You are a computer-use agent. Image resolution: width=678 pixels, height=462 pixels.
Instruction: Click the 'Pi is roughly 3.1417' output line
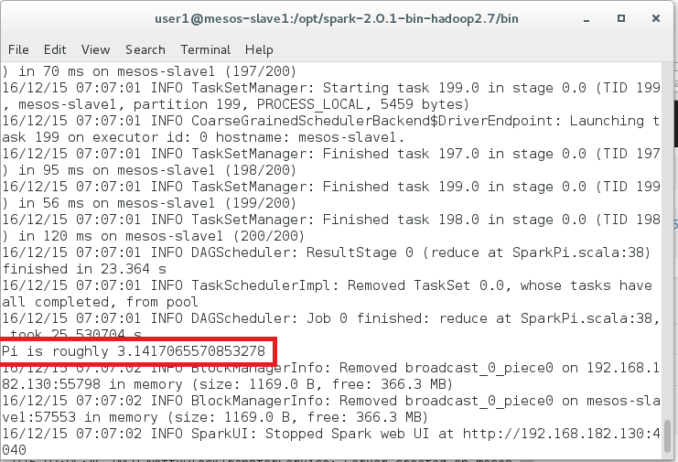pyautogui.click(x=134, y=351)
